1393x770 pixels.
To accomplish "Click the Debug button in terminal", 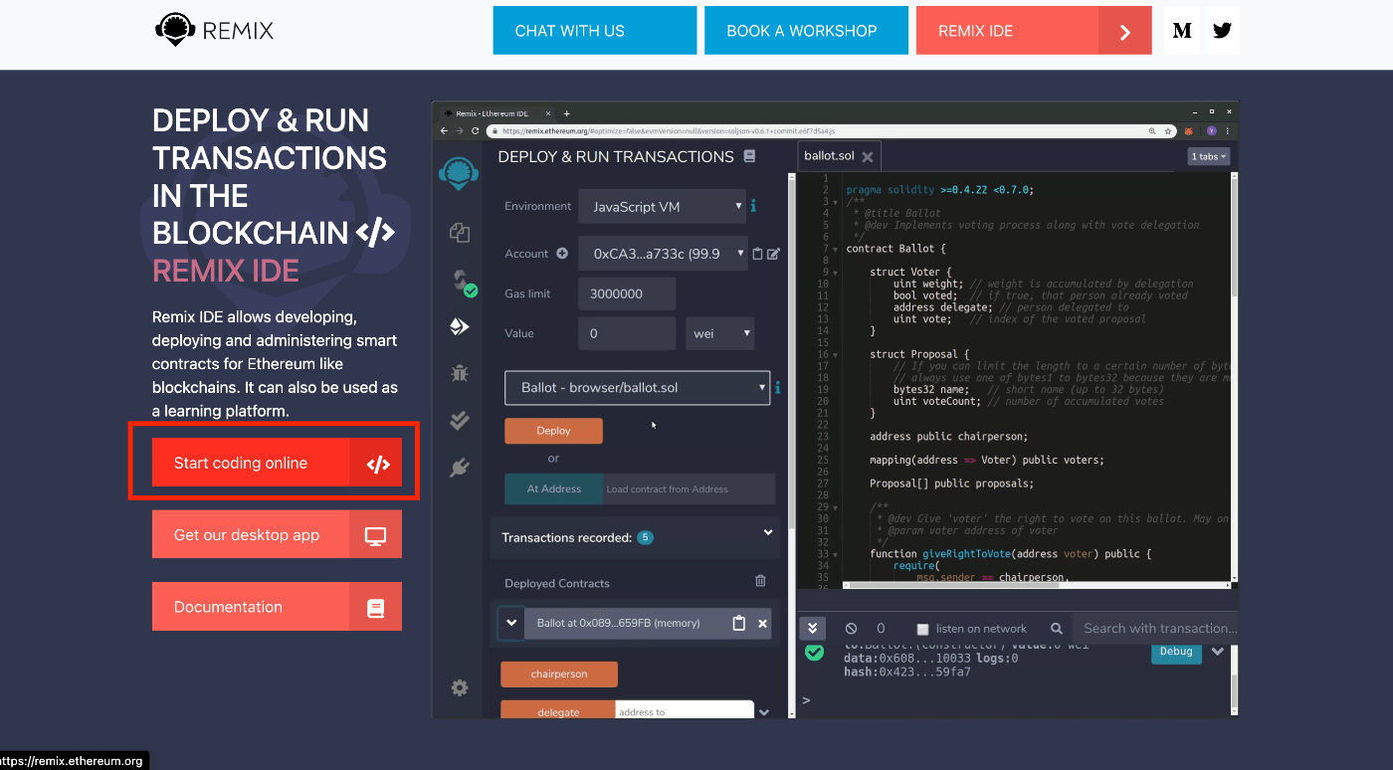I will (x=1175, y=652).
